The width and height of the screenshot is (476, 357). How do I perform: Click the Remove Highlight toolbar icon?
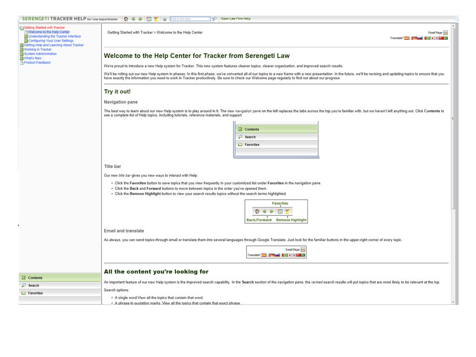coord(156,19)
